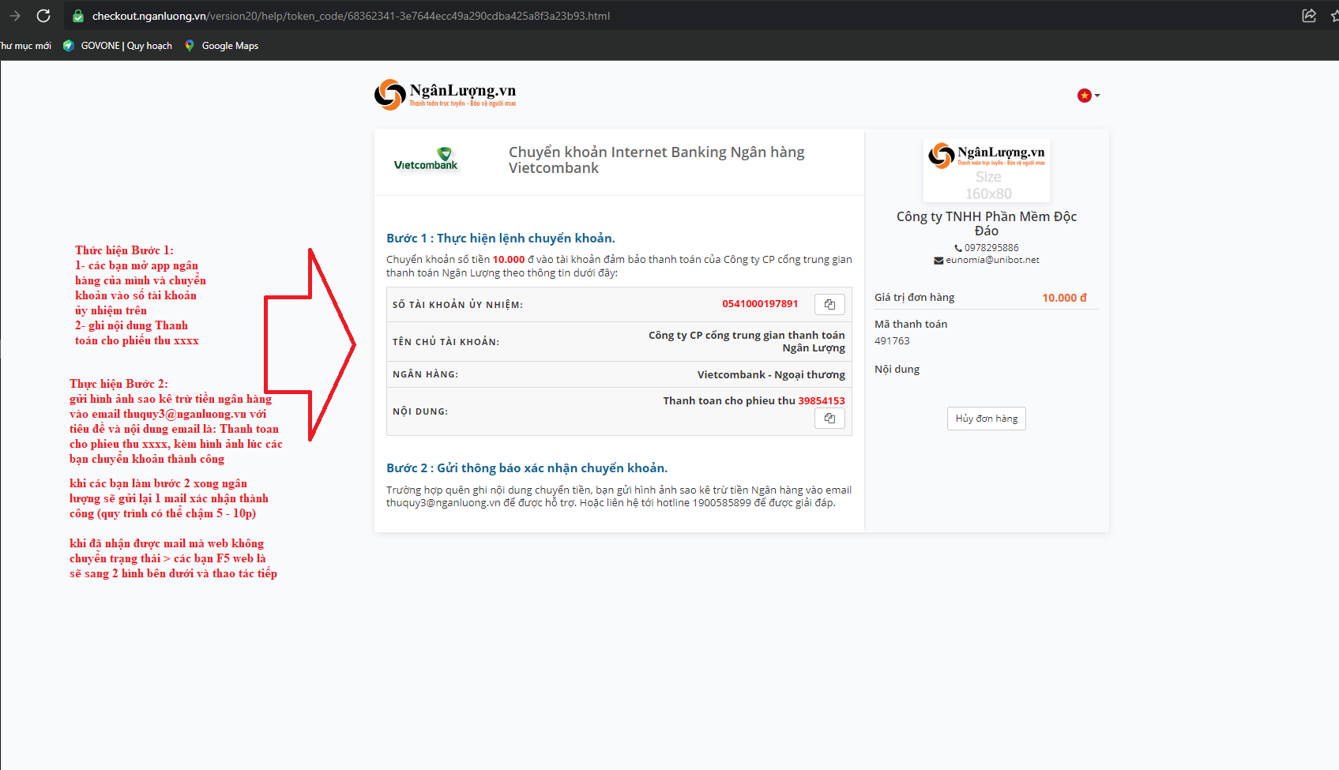The height and width of the screenshot is (770, 1339).
Task: Click the NgânLượng.vn logo at page top
Action: coord(446,95)
